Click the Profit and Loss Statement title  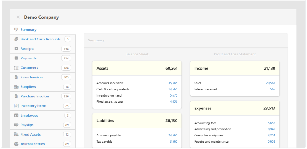point(235,54)
